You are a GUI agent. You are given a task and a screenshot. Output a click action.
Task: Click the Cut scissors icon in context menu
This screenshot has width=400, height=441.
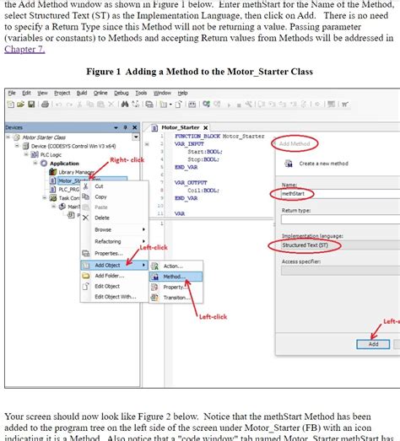tap(85, 186)
